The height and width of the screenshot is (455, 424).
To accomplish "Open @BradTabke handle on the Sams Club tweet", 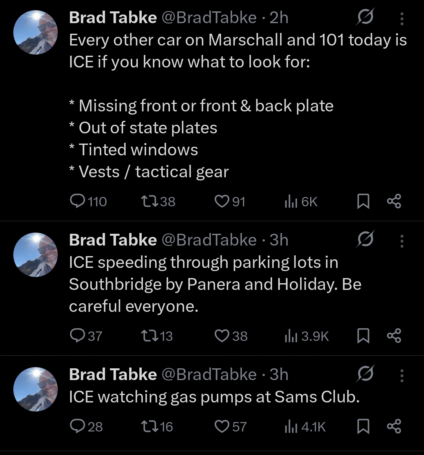I will click(209, 375).
